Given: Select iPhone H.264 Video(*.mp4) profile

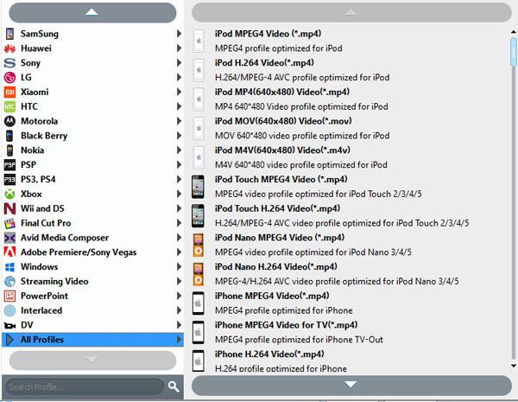Looking at the screenshot, I should click(351, 361).
